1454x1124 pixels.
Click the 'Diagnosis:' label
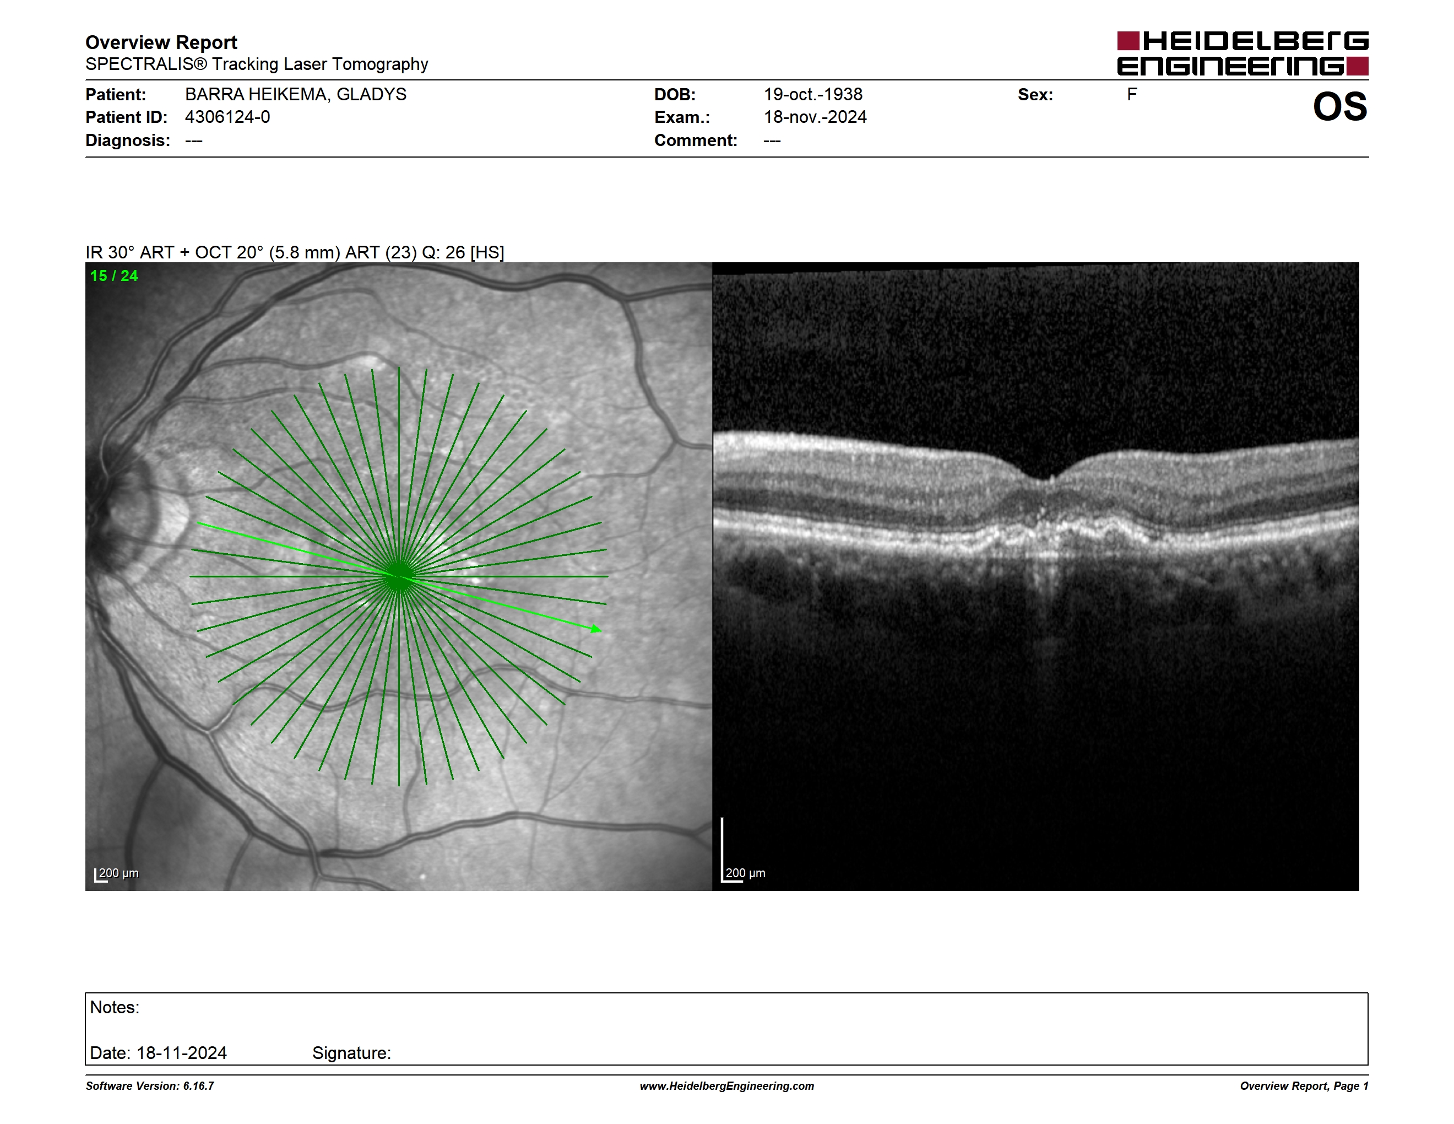(128, 140)
